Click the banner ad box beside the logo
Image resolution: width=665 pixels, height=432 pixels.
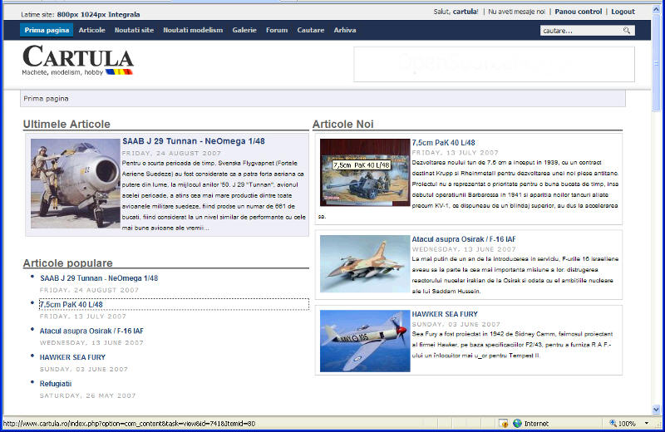click(494, 64)
